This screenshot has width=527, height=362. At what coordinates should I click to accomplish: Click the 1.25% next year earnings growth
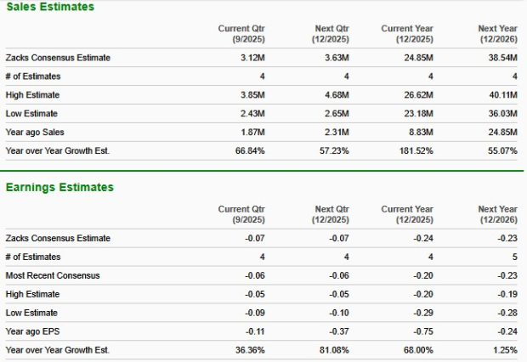point(506,350)
